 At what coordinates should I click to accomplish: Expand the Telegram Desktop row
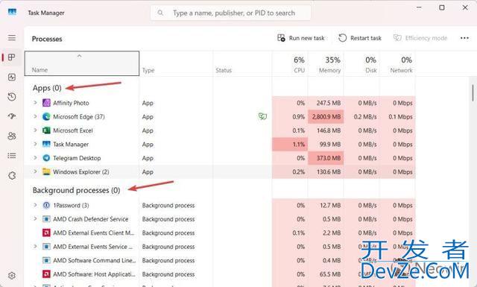[x=35, y=157]
